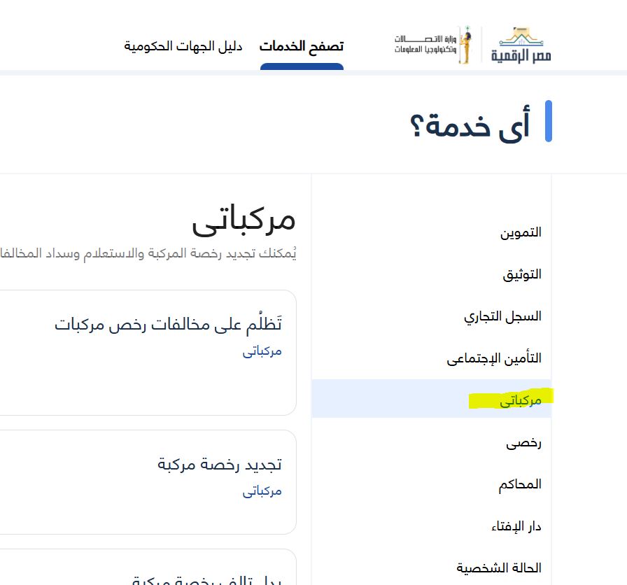Click the blue underline beneath تصفح الخدمات
627x585 pixels.
(x=302, y=66)
